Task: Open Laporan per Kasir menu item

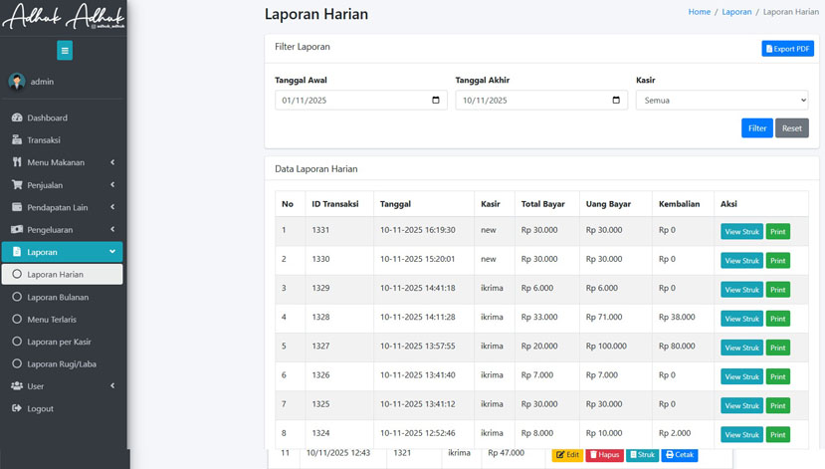Action: tap(59, 342)
